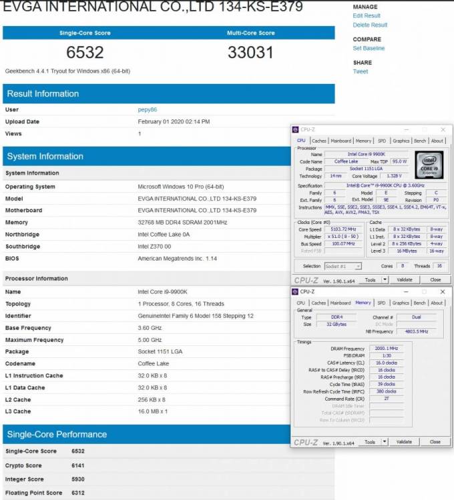
Task: Click Single-Core Score value 6532 at top
Action: click(85, 52)
